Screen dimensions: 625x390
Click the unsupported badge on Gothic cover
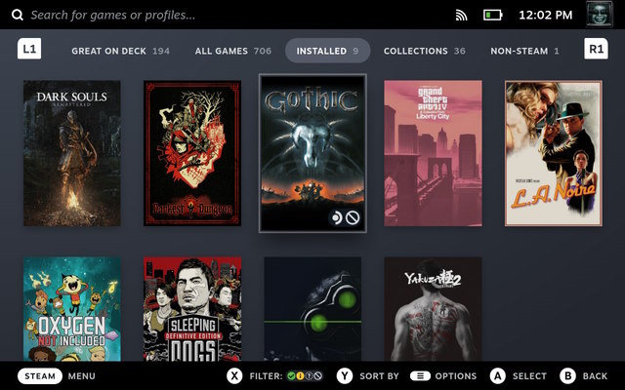coord(353,217)
